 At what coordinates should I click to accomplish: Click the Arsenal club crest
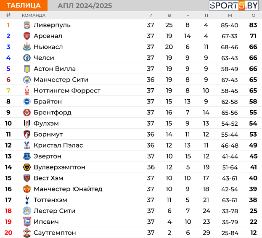(x=27, y=36)
